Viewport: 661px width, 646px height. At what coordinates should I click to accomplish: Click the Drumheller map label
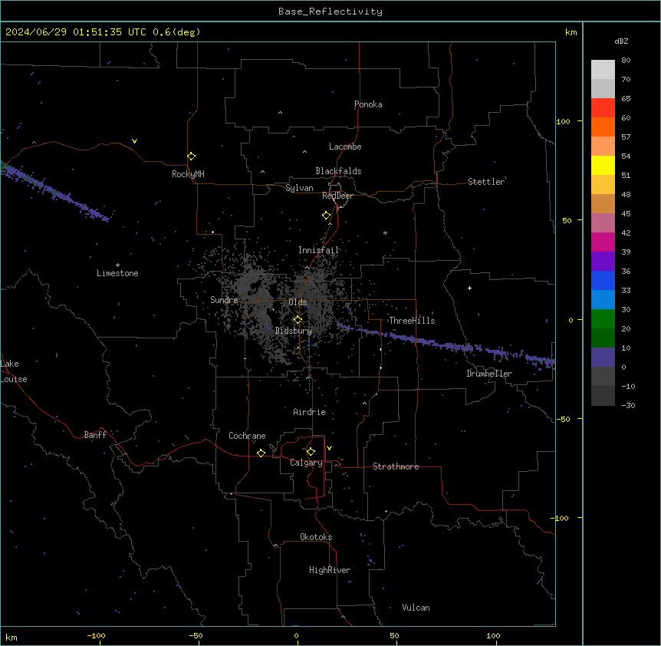(x=489, y=374)
